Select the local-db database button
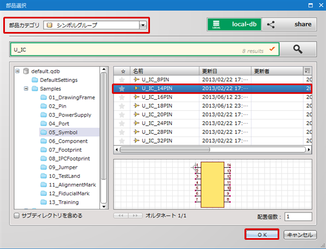The width and height of the screenshot is (326, 249). click(234, 24)
